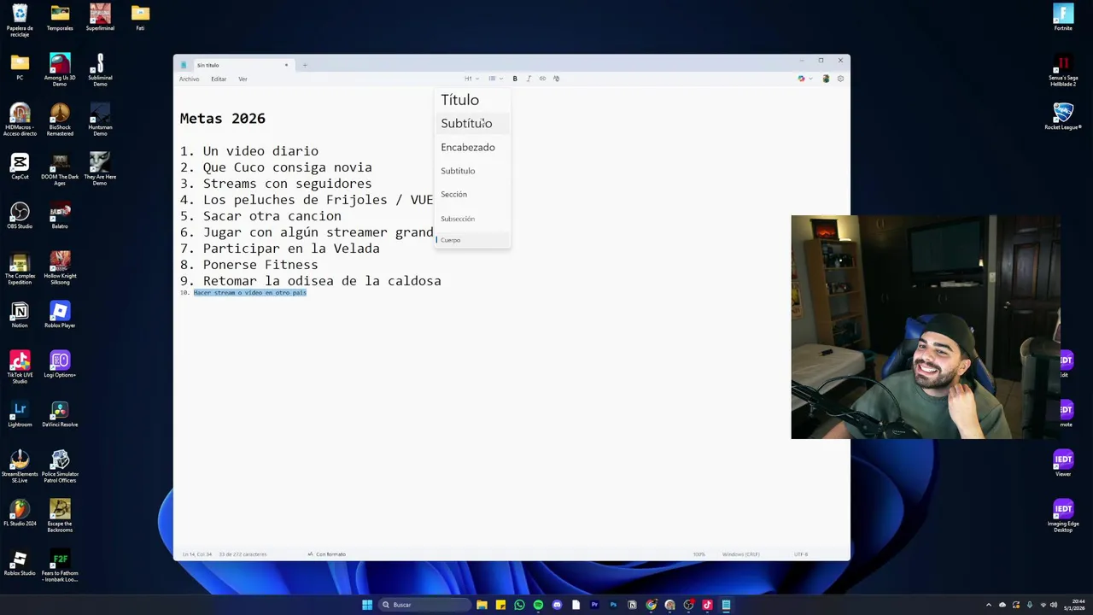Click the line 'Un video diario'
The width and height of the screenshot is (1093, 615).
260,151
